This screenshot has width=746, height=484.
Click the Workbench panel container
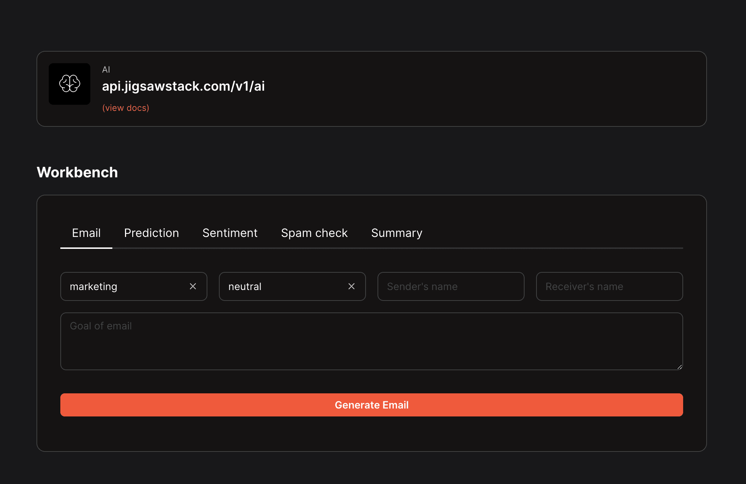tap(371, 441)
